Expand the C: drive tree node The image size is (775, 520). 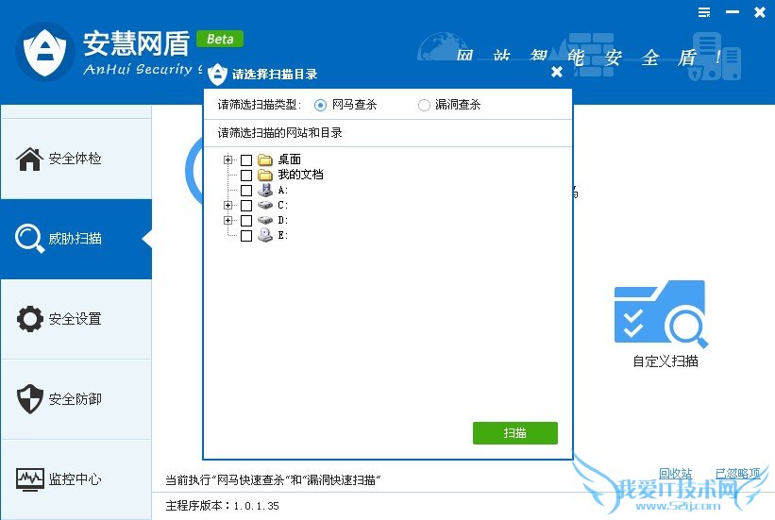(x=227, y=205)
